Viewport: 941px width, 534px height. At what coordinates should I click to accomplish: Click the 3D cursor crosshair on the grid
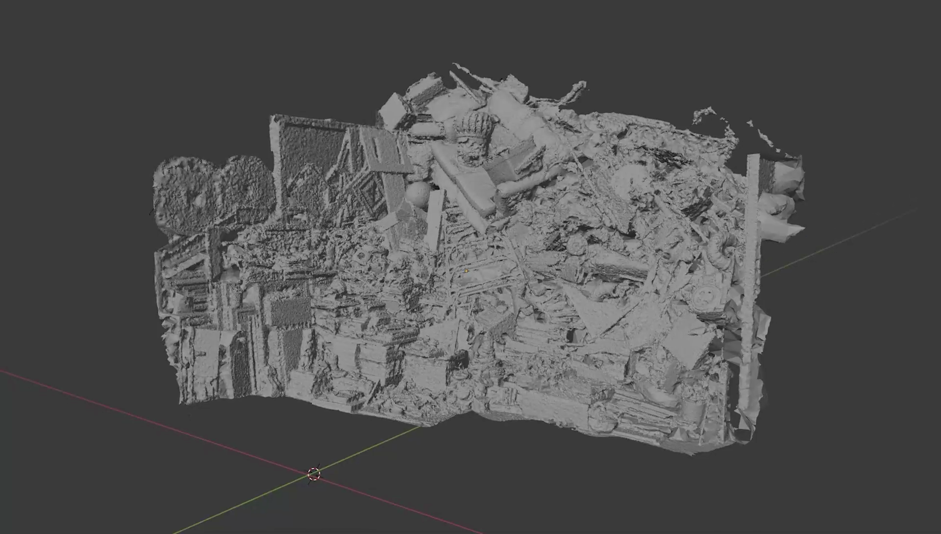click(314, 474)
